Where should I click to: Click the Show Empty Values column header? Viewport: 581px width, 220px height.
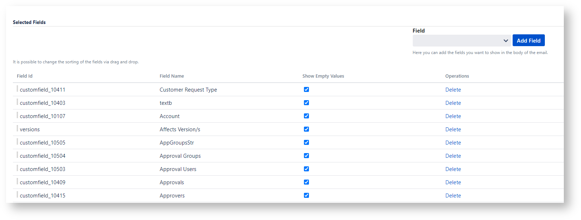[323, 76]
